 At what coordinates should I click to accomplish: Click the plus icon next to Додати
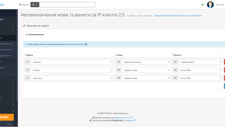point(20,5)
